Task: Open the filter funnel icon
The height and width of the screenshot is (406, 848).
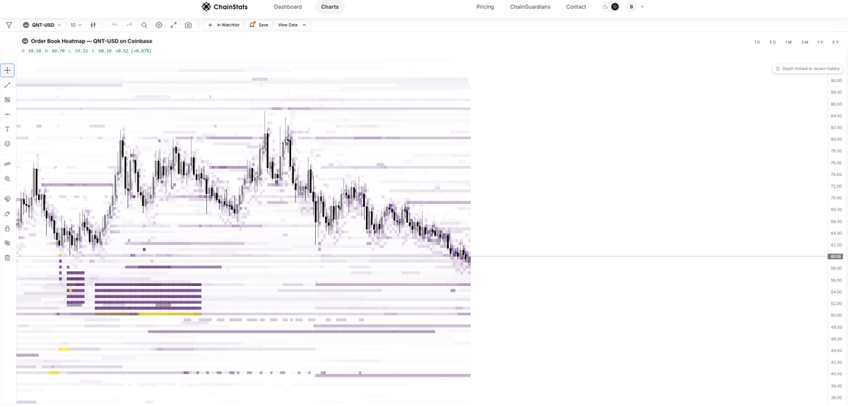Action: pos(8,25)
